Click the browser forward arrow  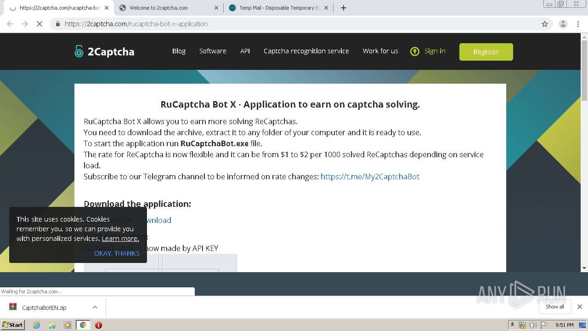click(25, 24)
